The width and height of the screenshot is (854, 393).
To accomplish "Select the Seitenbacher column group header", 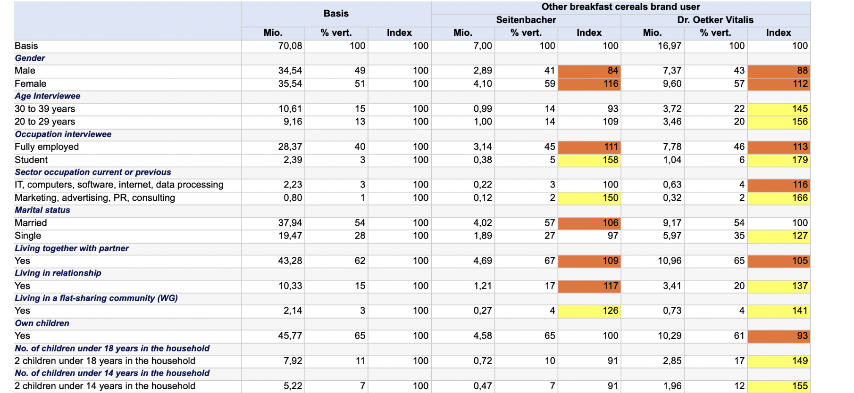I will [x=526, y=20].
